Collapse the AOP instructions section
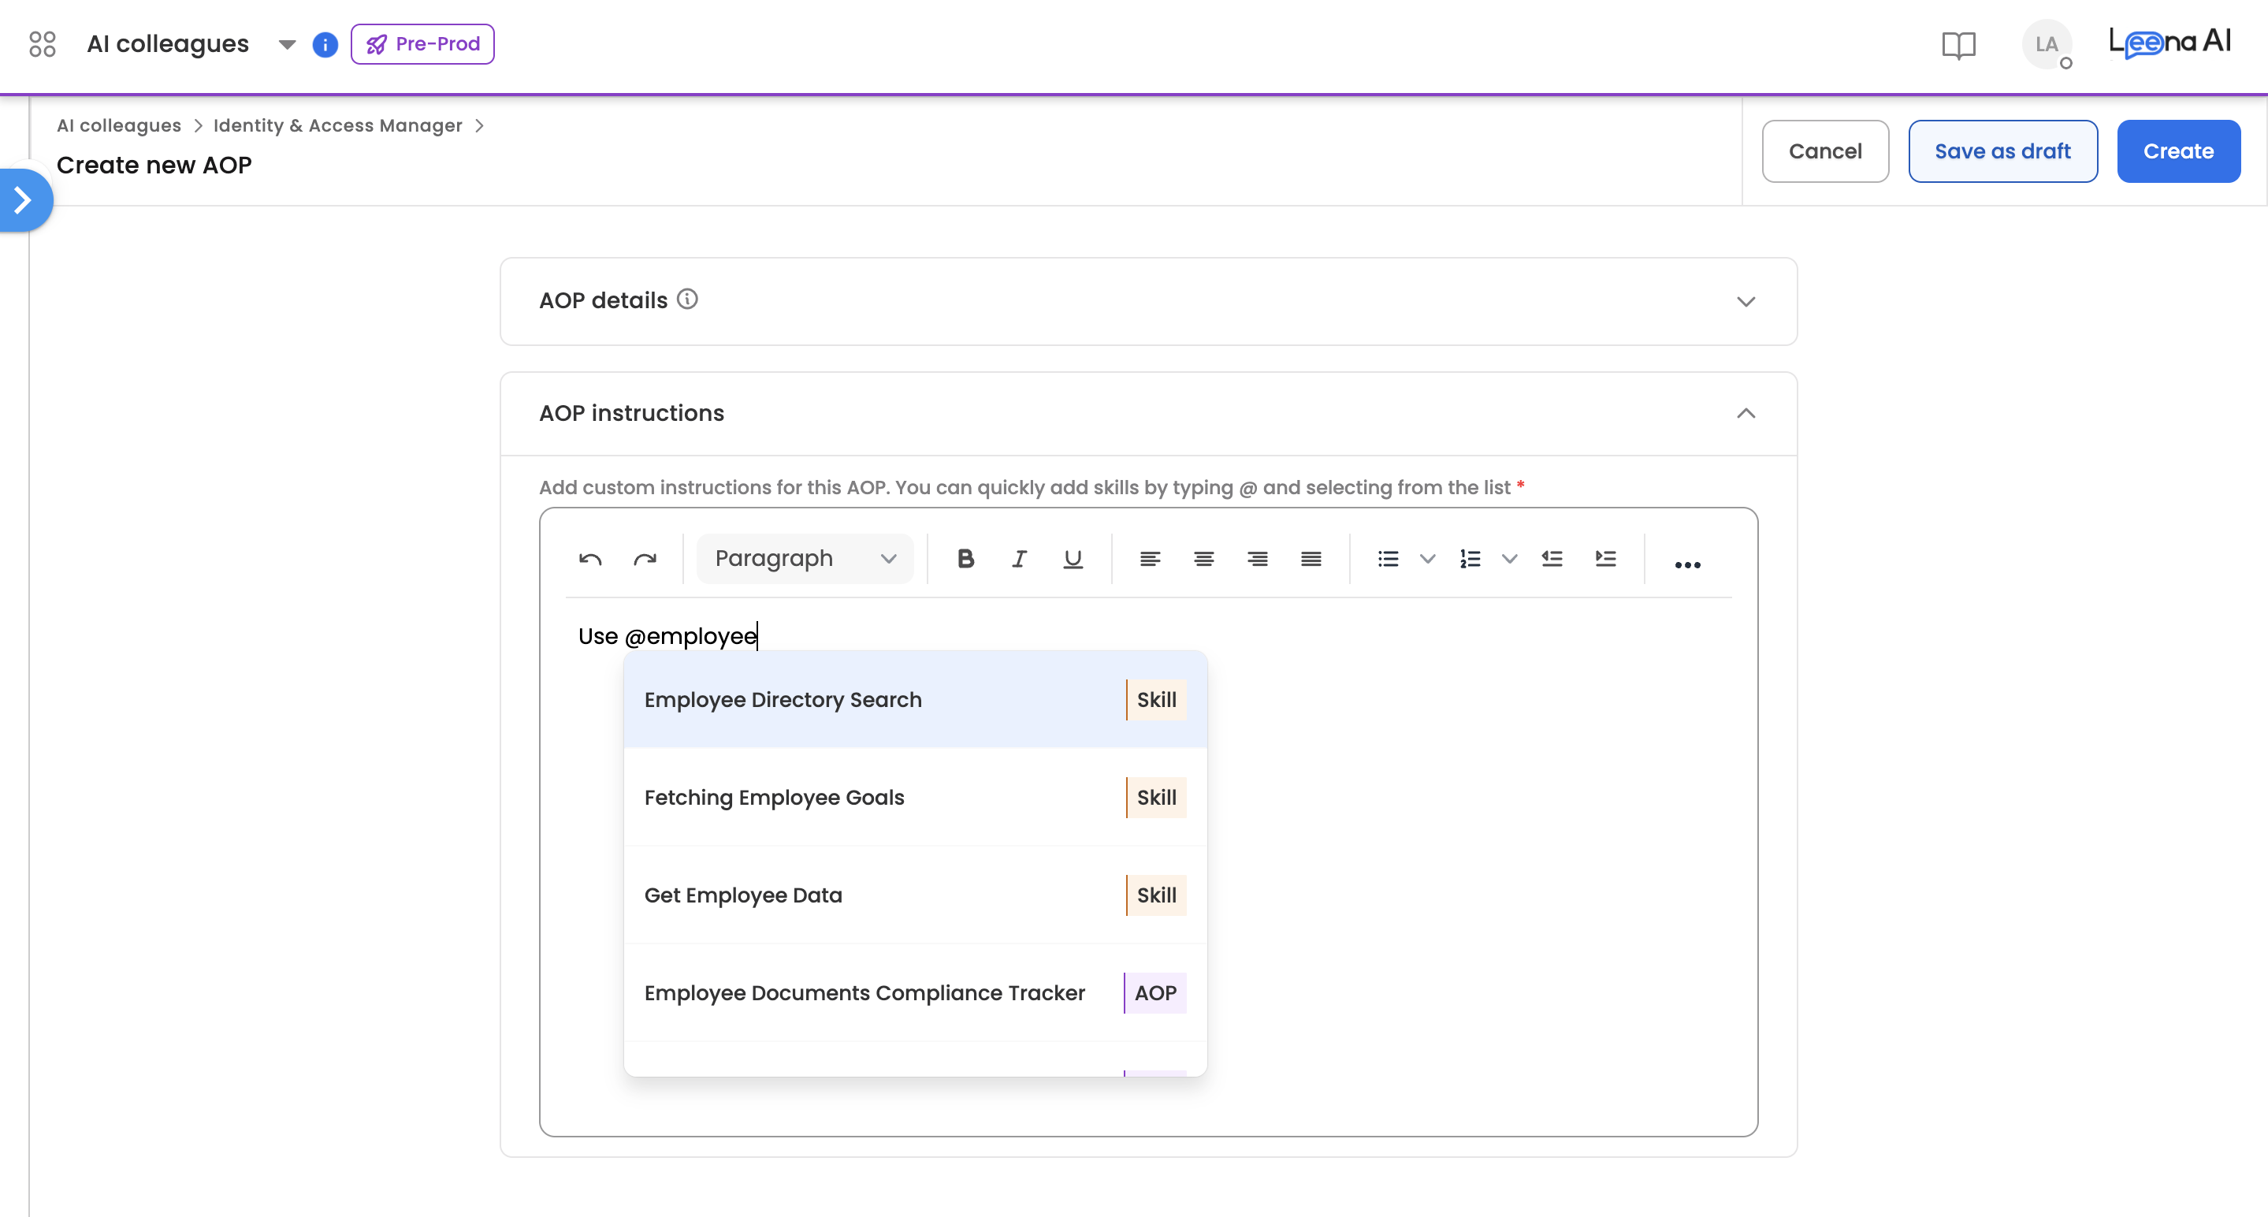2268x1217 pixels. [1745, 414]
